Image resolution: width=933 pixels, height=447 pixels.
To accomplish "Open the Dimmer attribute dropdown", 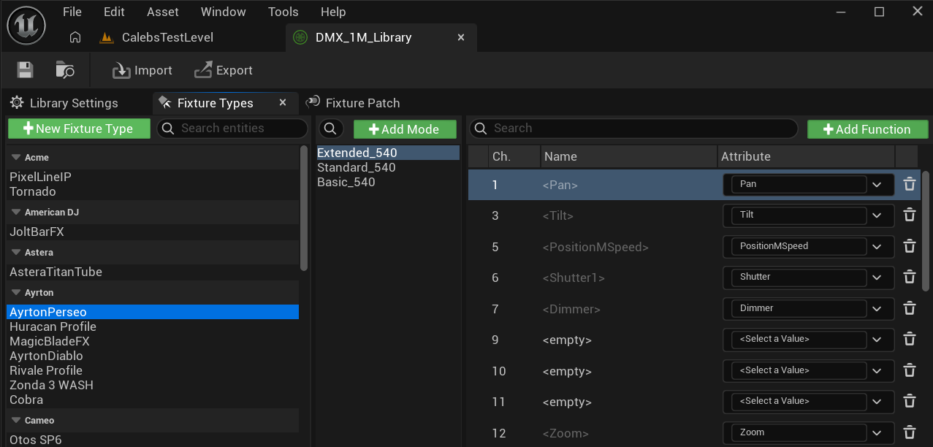I will pyautogui.click(x=808, y=308).
